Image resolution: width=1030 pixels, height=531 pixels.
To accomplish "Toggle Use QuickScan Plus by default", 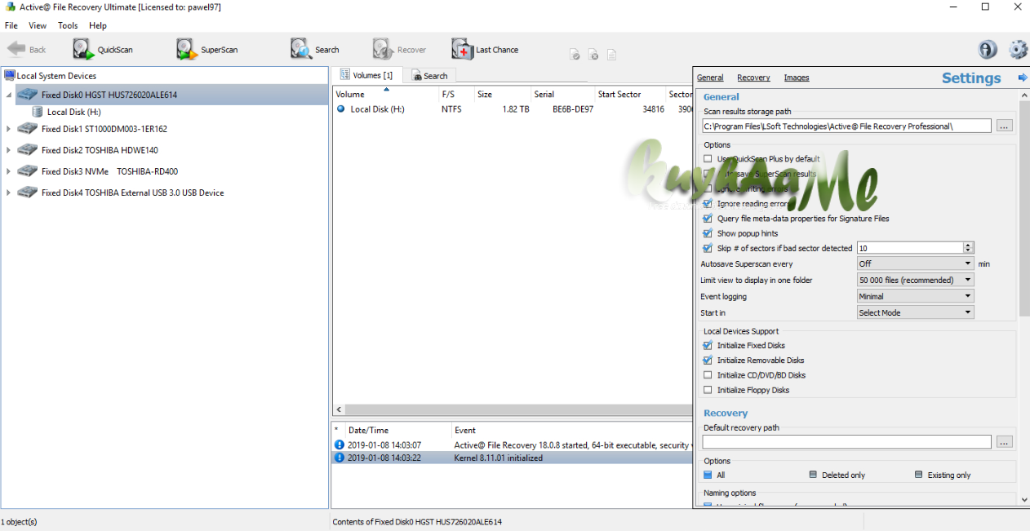I will point(708,159).
